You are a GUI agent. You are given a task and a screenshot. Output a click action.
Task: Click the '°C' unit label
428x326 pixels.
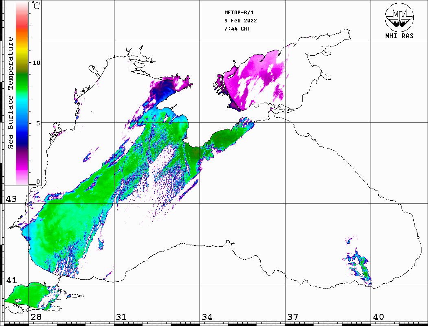36,5
